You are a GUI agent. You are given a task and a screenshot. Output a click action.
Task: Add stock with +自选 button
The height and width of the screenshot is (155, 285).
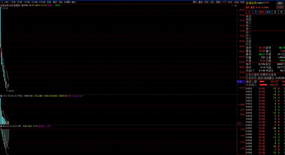(236, 2)
